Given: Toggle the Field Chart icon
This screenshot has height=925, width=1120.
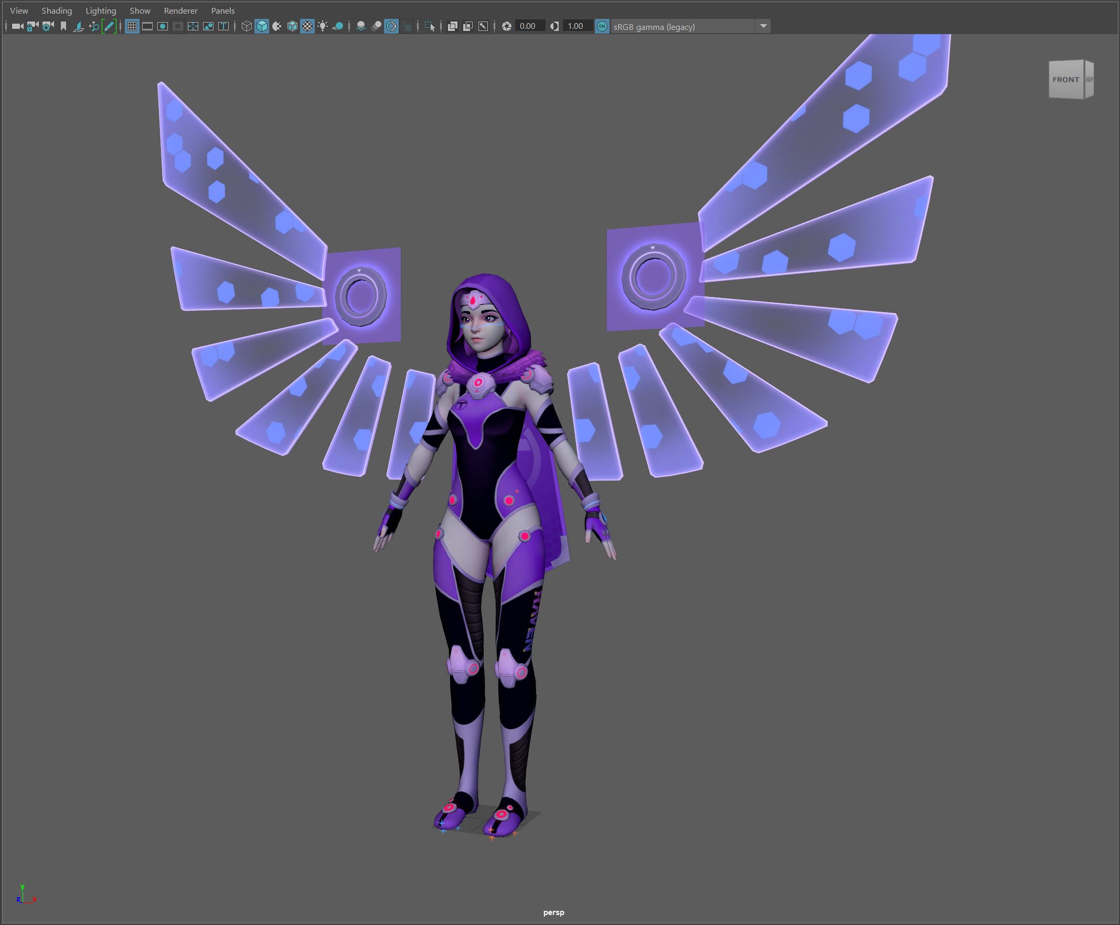Looking at the screenshot, I should point(193,26).
